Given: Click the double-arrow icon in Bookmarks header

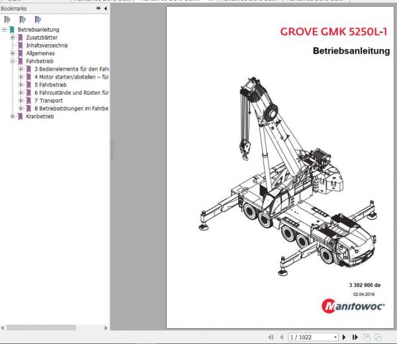Looking at the screenshot, I should click(x=99, y=9).
